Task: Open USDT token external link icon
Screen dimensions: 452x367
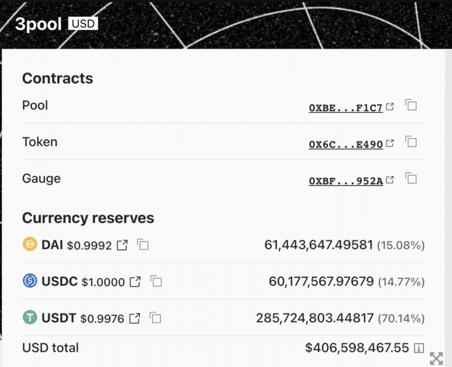Action: [135, 318]
